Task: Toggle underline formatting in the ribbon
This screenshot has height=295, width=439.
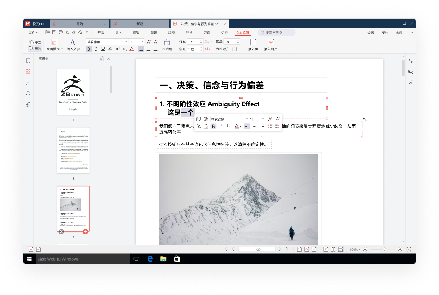Action: (103, 49)
